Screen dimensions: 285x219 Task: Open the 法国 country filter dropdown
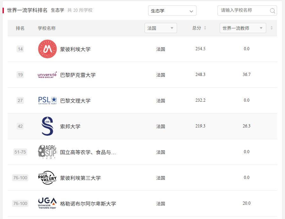160,28
